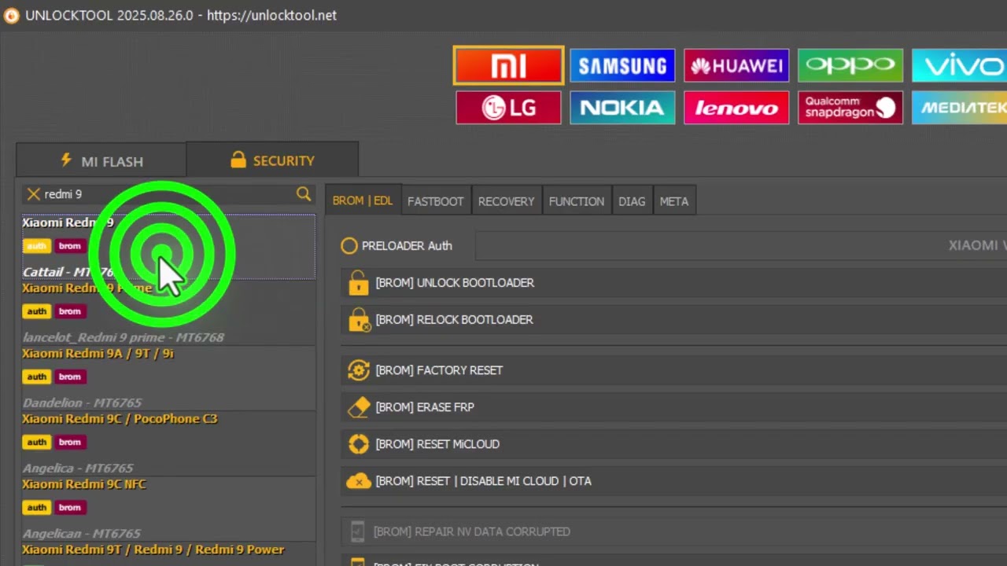Switch to the FASTBOOT tab
This screenshot has height=566, width=1007.
(x=436, y=201)
